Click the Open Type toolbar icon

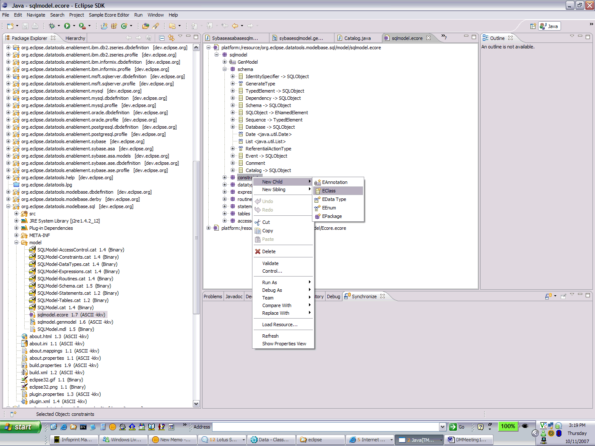pos(146,26)
